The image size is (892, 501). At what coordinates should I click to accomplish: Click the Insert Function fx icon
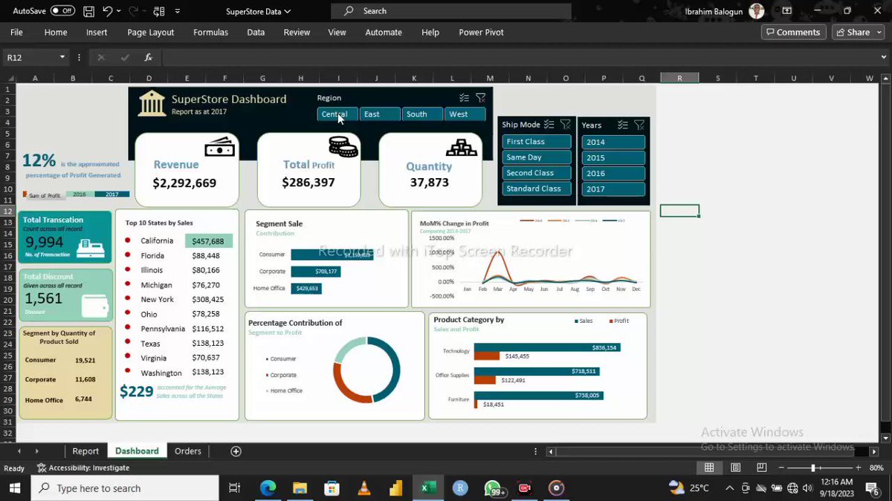pos(148,57)
